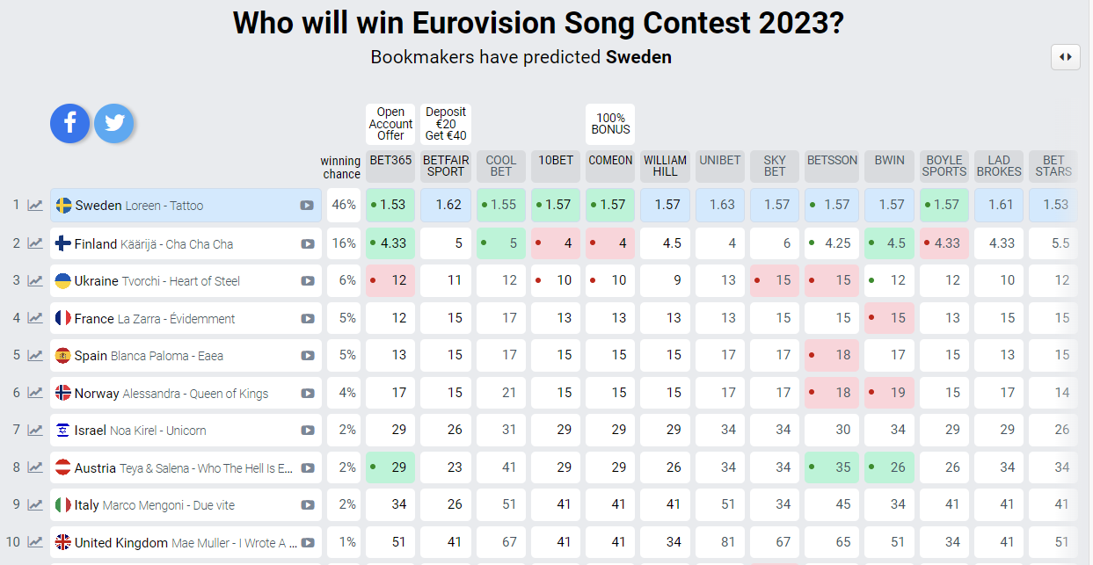Screen dimensions: 1093x565
Task: Open the BET365 bookmaker column header
Action: tap(390, 161)
